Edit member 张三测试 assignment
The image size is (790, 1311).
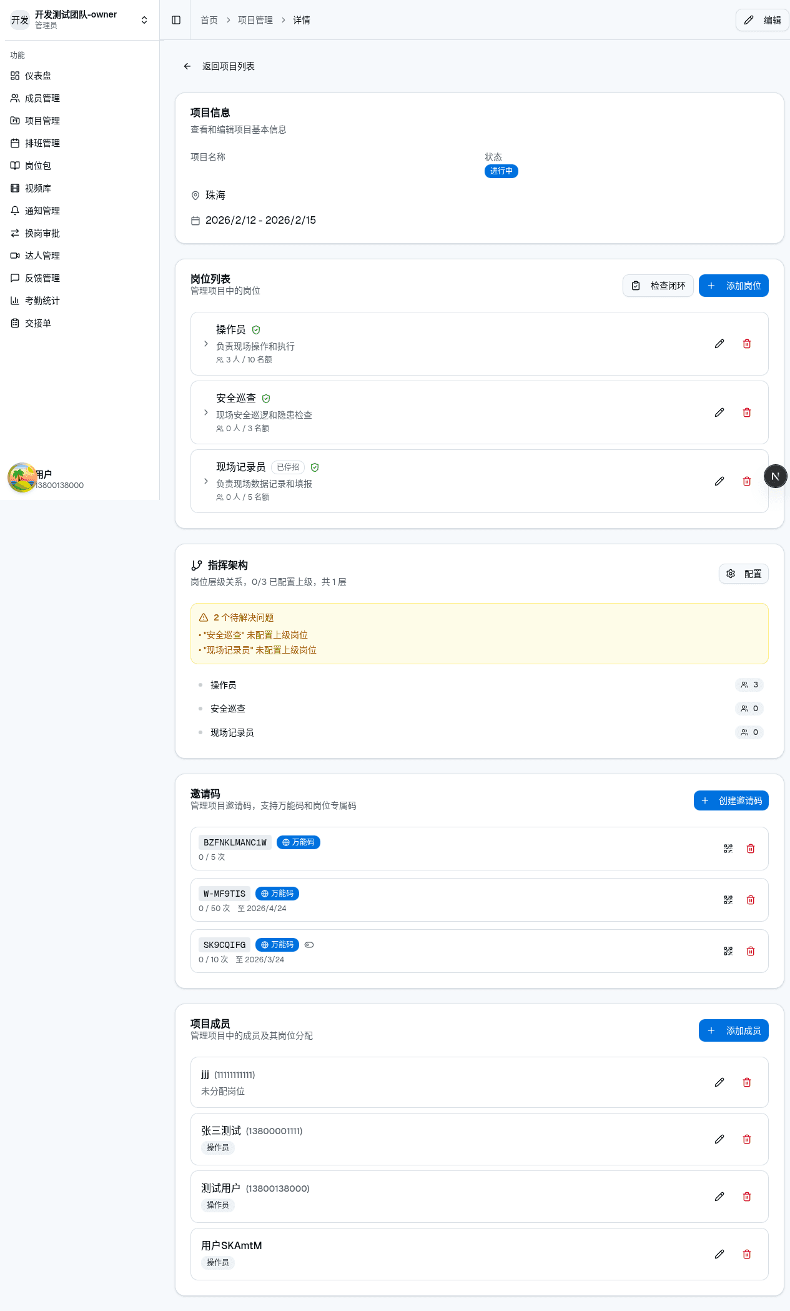click(x=719, y=1139)
